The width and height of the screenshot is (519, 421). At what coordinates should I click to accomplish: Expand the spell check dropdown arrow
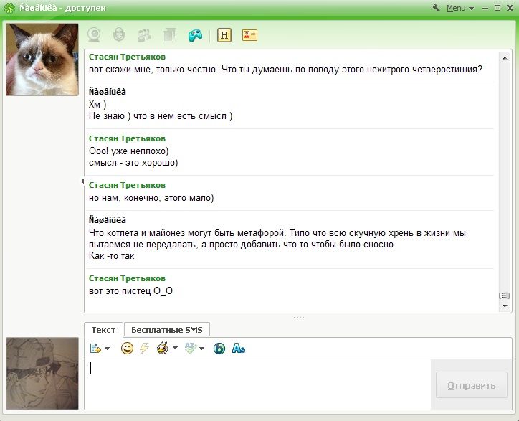tap(201, 348)
